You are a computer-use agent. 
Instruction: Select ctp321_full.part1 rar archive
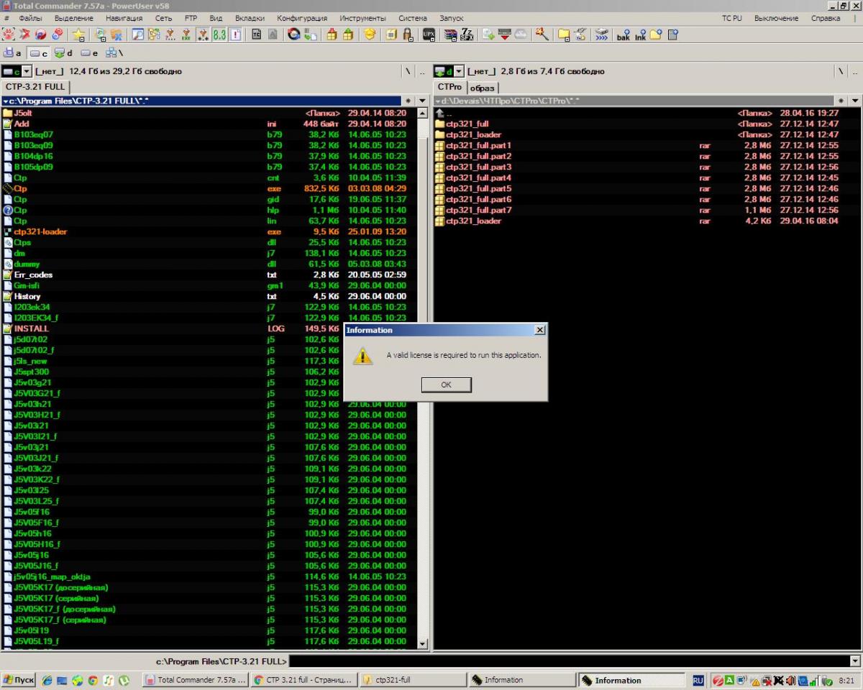point(647,145)
